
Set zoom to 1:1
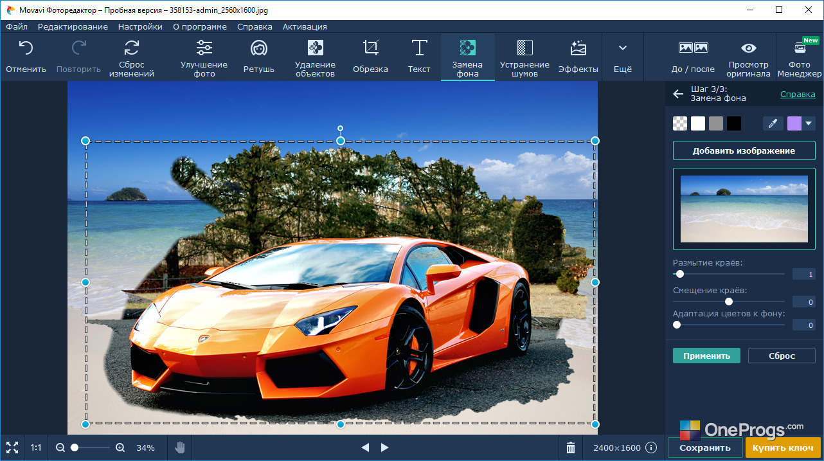coord(36,447)
